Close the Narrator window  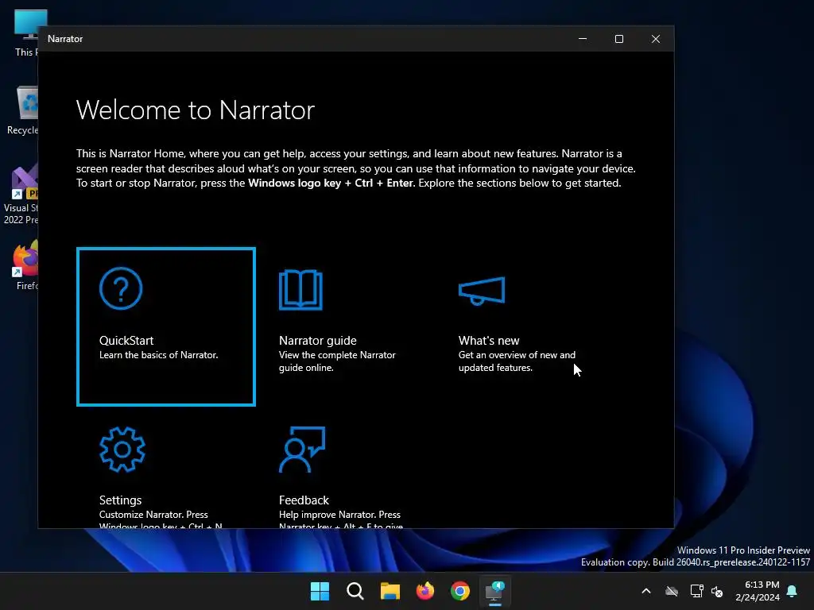[656, 39]
